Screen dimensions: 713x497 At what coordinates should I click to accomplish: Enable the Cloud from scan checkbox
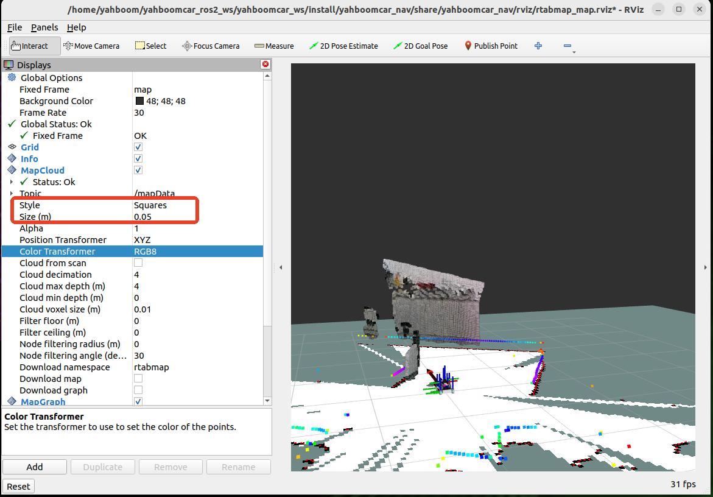tap(138, 263)
